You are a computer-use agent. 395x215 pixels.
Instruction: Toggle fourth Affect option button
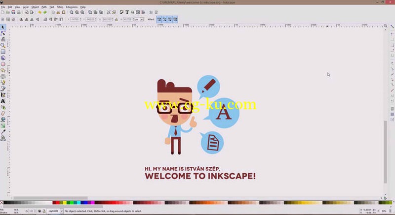pos(175,19)
